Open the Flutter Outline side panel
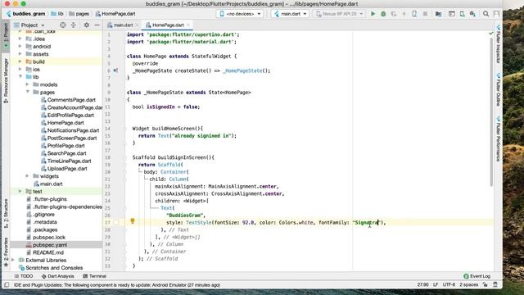The height and width of the screenshot is (295, 524). [x=499, y=89]
